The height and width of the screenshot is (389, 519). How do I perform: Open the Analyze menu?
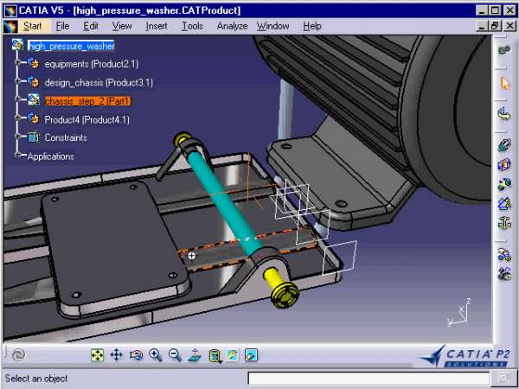pos(233,26)
